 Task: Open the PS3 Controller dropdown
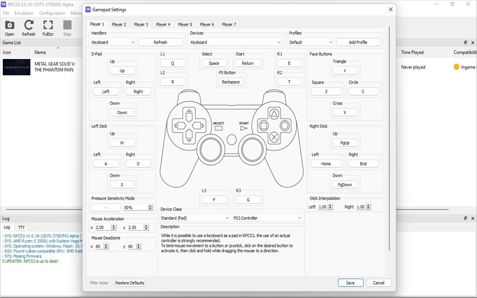click(267, 218)
